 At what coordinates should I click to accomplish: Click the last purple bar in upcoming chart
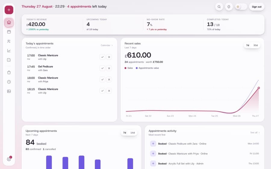[x=130, y=164]
